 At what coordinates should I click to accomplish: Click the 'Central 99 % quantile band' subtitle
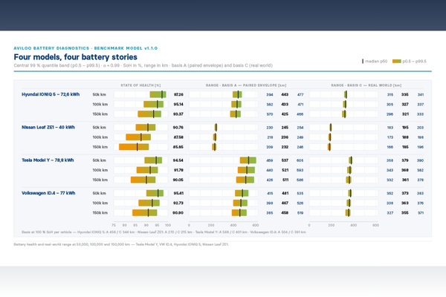(143, 65)
